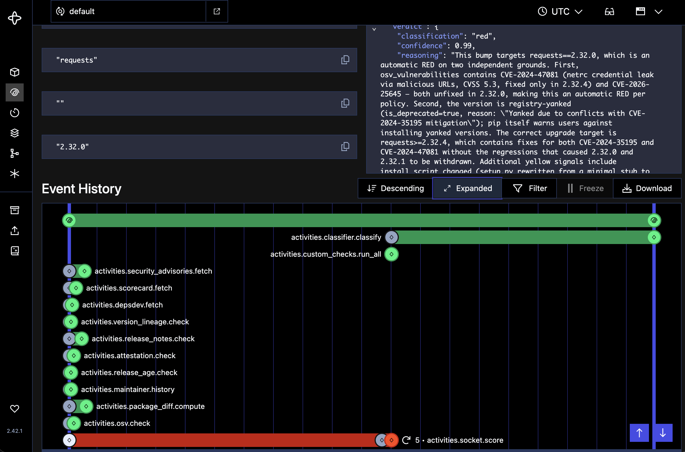
Task: Open the Workflows spiral icon in sidebar
Action: [x=14, y=92]
